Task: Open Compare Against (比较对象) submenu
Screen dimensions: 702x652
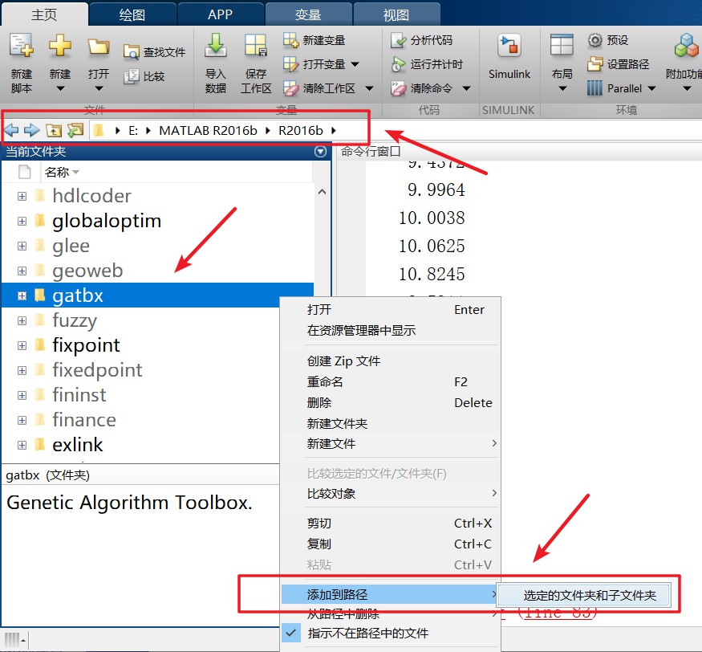Action: (x=391, y=494)
